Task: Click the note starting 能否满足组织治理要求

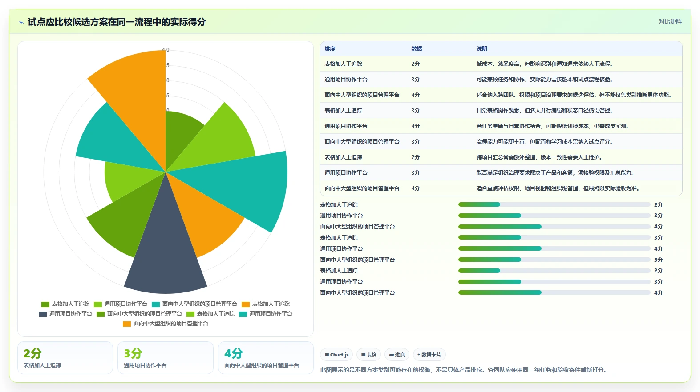Action: tap(556, 173)
